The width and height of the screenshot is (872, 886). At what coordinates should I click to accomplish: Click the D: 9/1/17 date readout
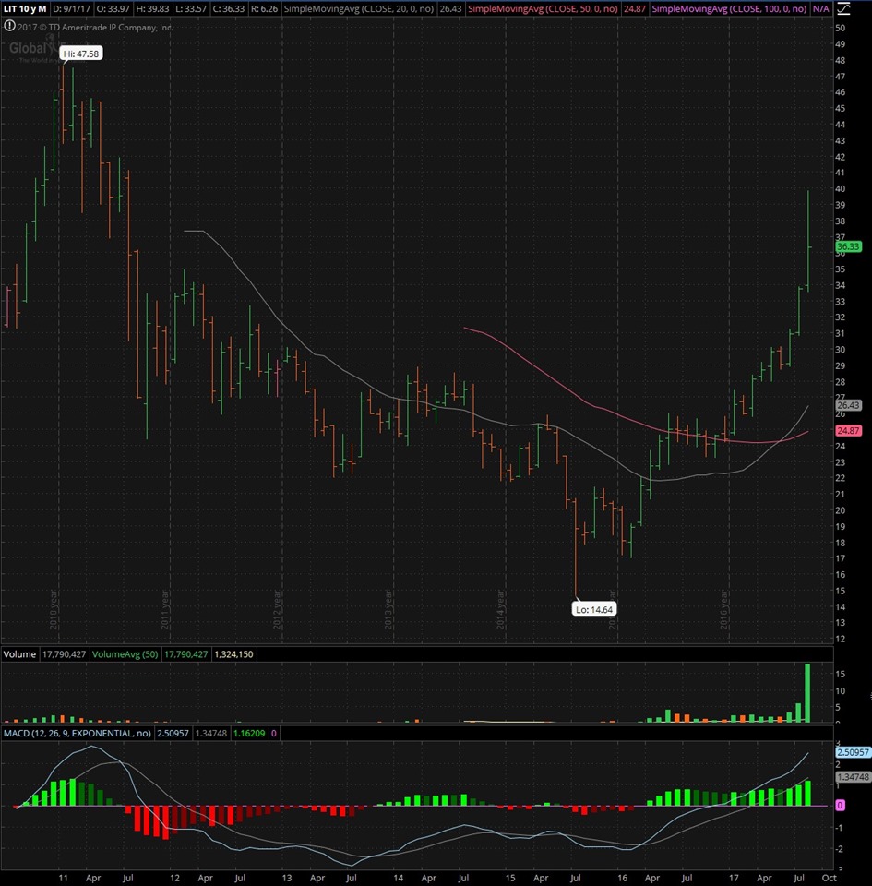click(71, 8)
